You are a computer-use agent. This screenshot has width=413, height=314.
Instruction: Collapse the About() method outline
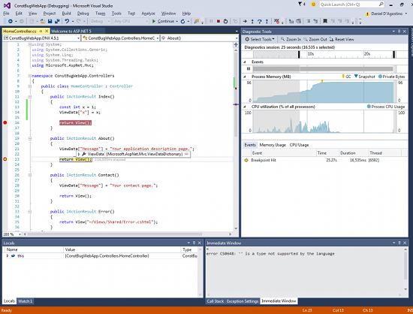(30, 138)
